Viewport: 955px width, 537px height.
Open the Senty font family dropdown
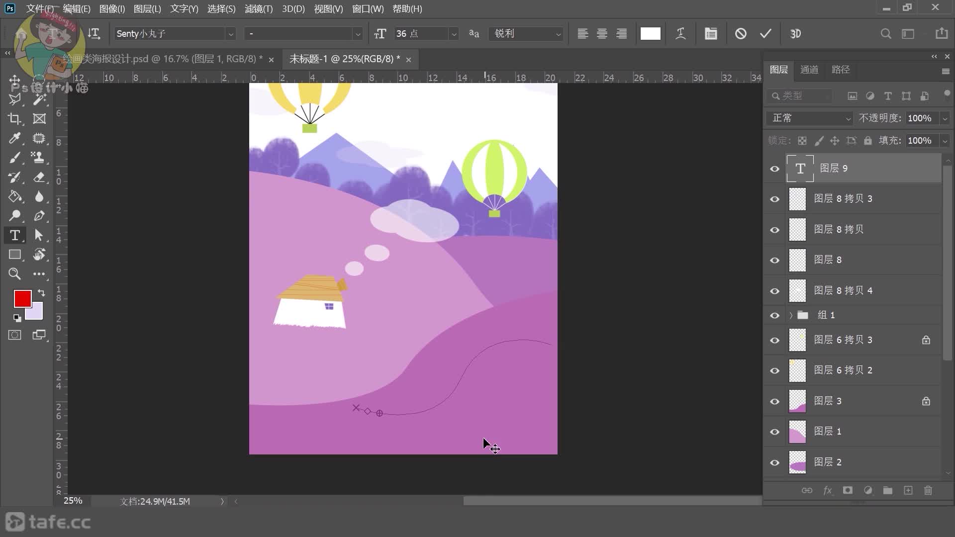230,34
